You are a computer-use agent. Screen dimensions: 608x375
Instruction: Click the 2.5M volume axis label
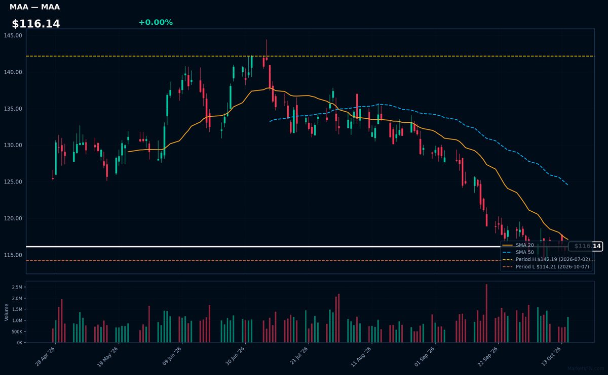click(x=17, y=287)
